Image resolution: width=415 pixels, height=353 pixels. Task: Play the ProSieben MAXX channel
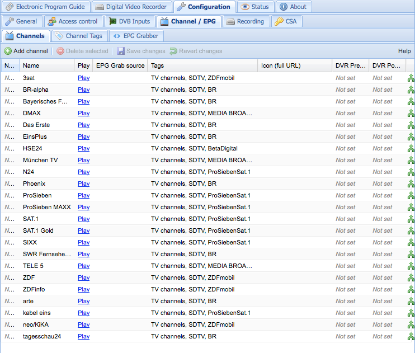tap(84, 207)
